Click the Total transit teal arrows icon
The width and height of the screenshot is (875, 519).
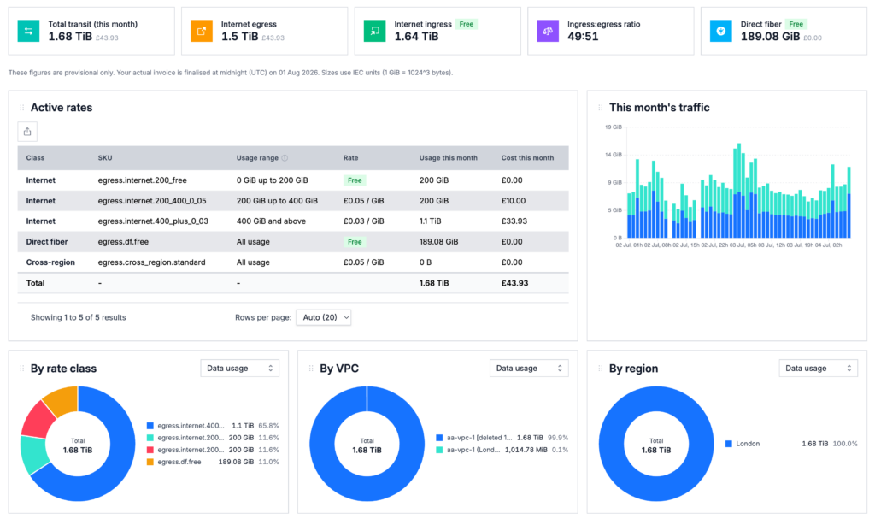pos(28,32)
